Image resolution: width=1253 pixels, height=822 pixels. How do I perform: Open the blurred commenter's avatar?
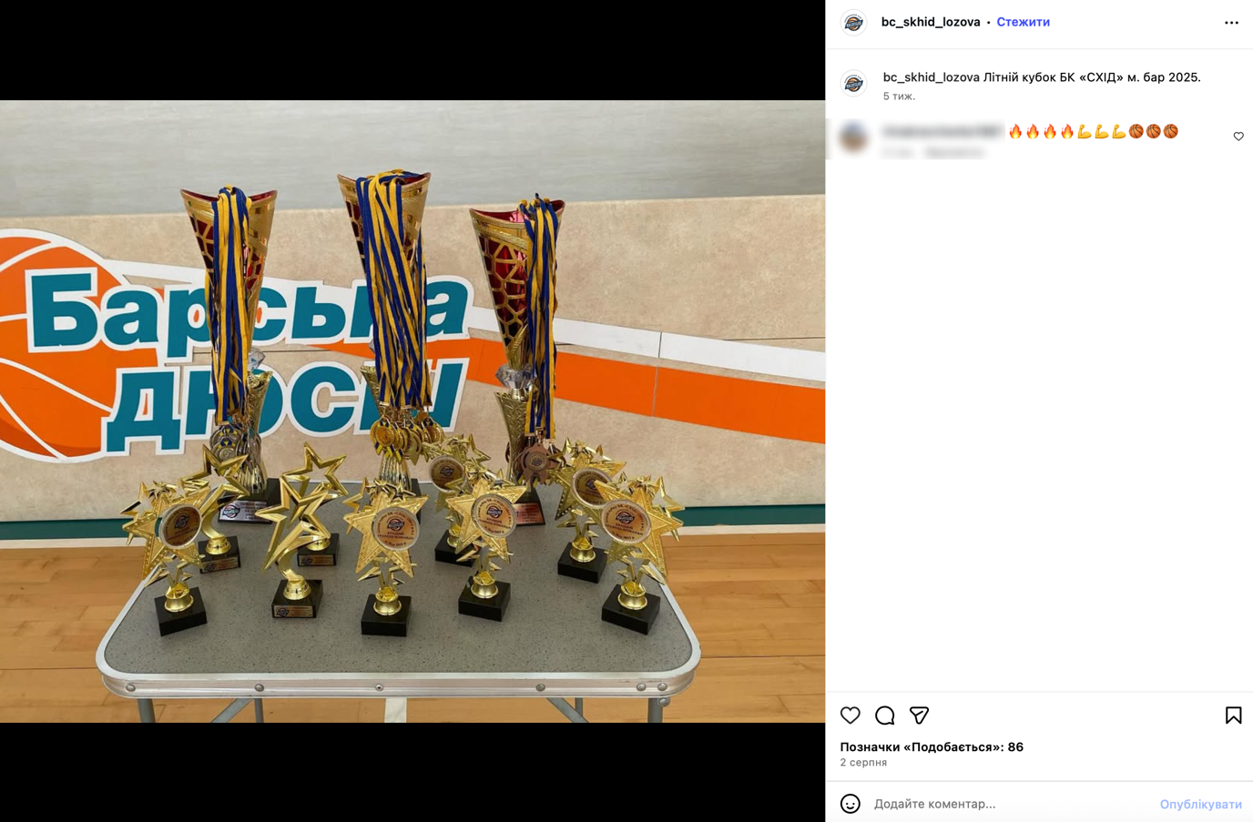tap(853, 137)
